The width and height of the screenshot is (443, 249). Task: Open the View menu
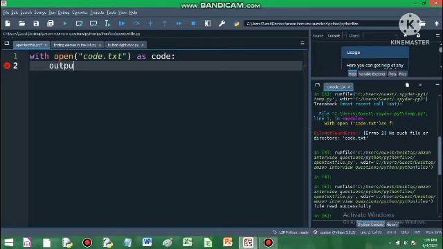(123, 12)
